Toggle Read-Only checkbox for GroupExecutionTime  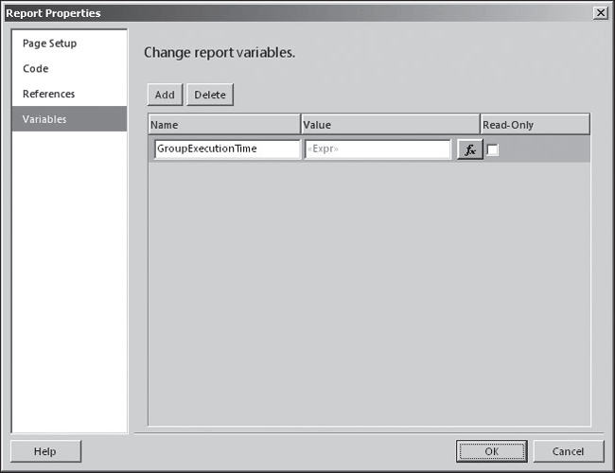click(x=492, y=149)
